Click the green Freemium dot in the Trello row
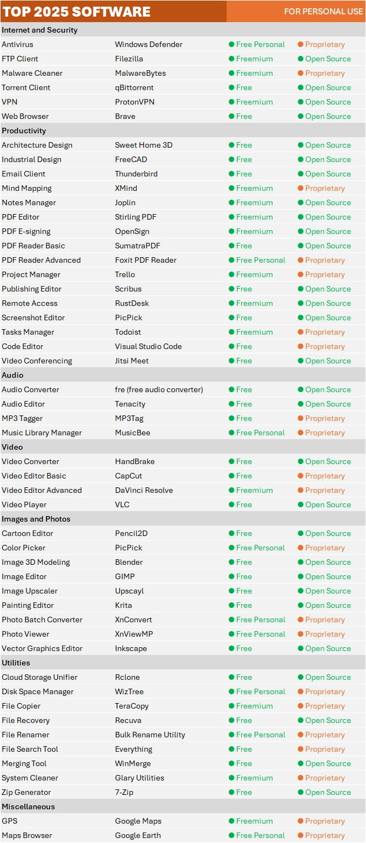Image resolution: width=366 pixels, height=843 pixels. [232, 274]
